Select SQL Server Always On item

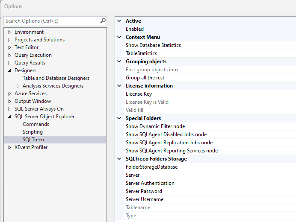tap(39, 109)
